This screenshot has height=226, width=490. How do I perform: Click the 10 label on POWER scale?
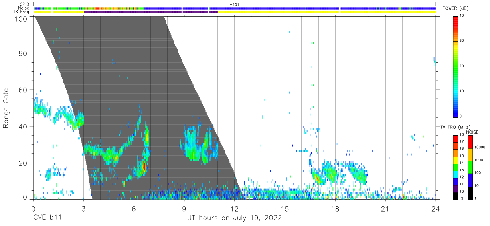click(x=462, y=91)
